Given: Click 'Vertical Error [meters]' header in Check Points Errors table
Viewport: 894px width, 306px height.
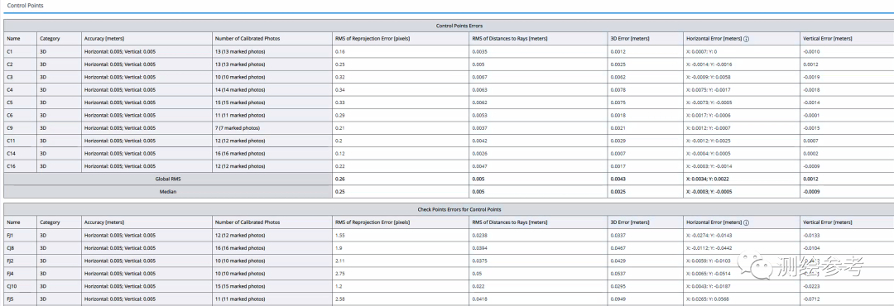Looking at the screenshot, I should tap(827, 222).
